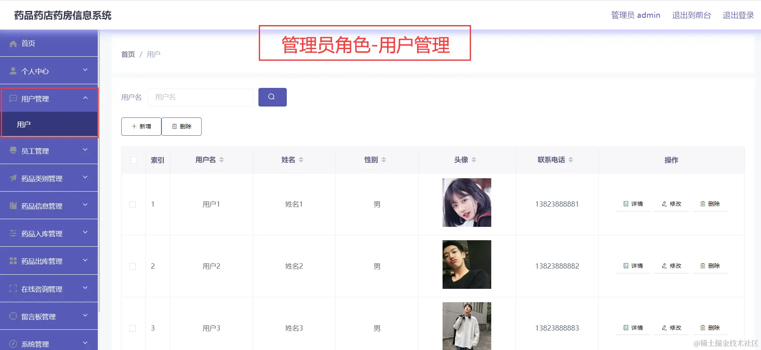
Task: Click the grid icon beside 药品出库管理
Action: point(13,261)
